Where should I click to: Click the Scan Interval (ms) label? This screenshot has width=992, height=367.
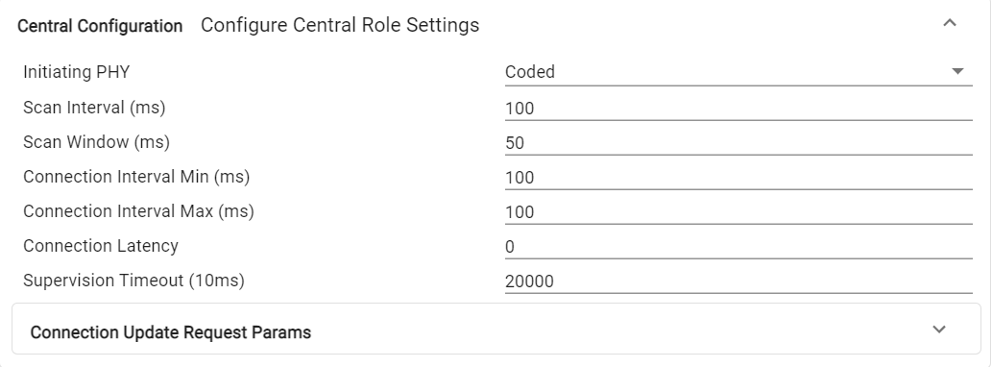pyautogui.click(x=94, y=108)
